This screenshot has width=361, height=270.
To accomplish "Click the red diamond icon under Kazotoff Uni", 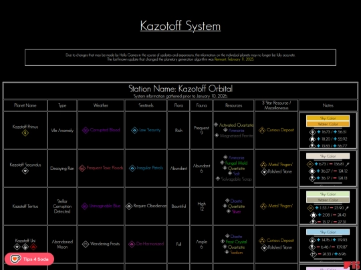I will (x=33, y=247).
